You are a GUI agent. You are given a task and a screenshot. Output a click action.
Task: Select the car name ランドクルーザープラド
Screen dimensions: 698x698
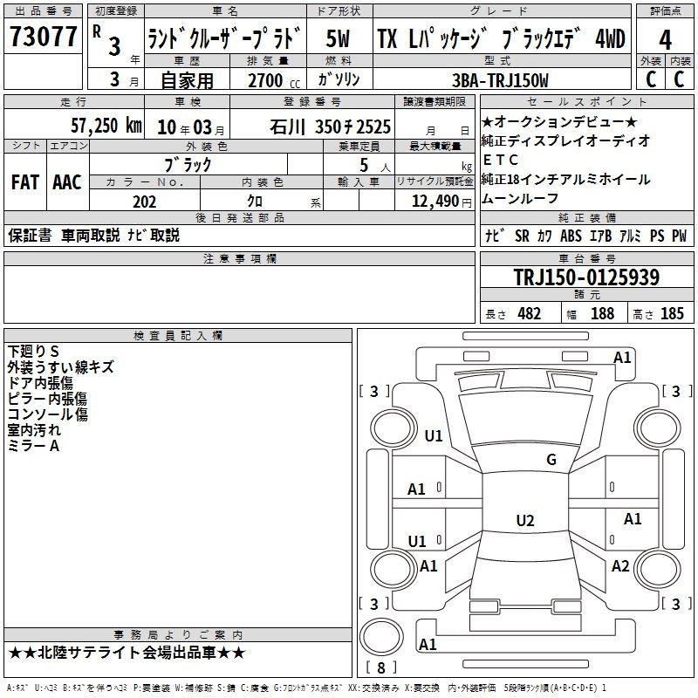[x=225, y=38]
